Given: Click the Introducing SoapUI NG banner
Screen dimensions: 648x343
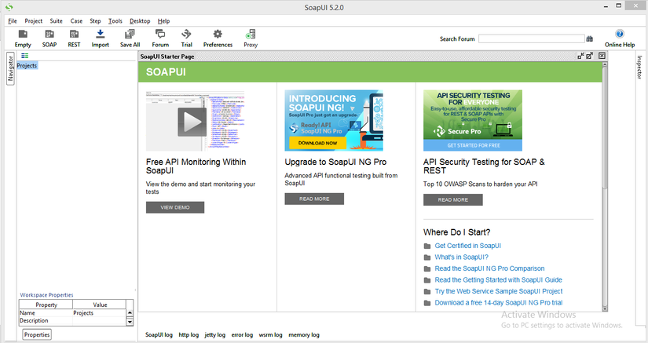Looking at the screenshot, I should pos(334,121).
